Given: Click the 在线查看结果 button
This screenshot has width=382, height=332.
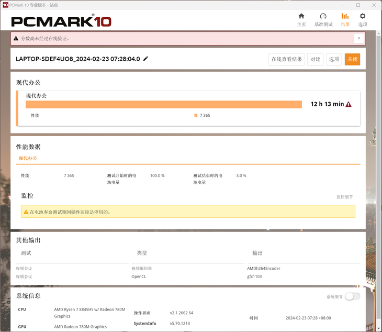Looking at the screenshot, I should 287,59.
